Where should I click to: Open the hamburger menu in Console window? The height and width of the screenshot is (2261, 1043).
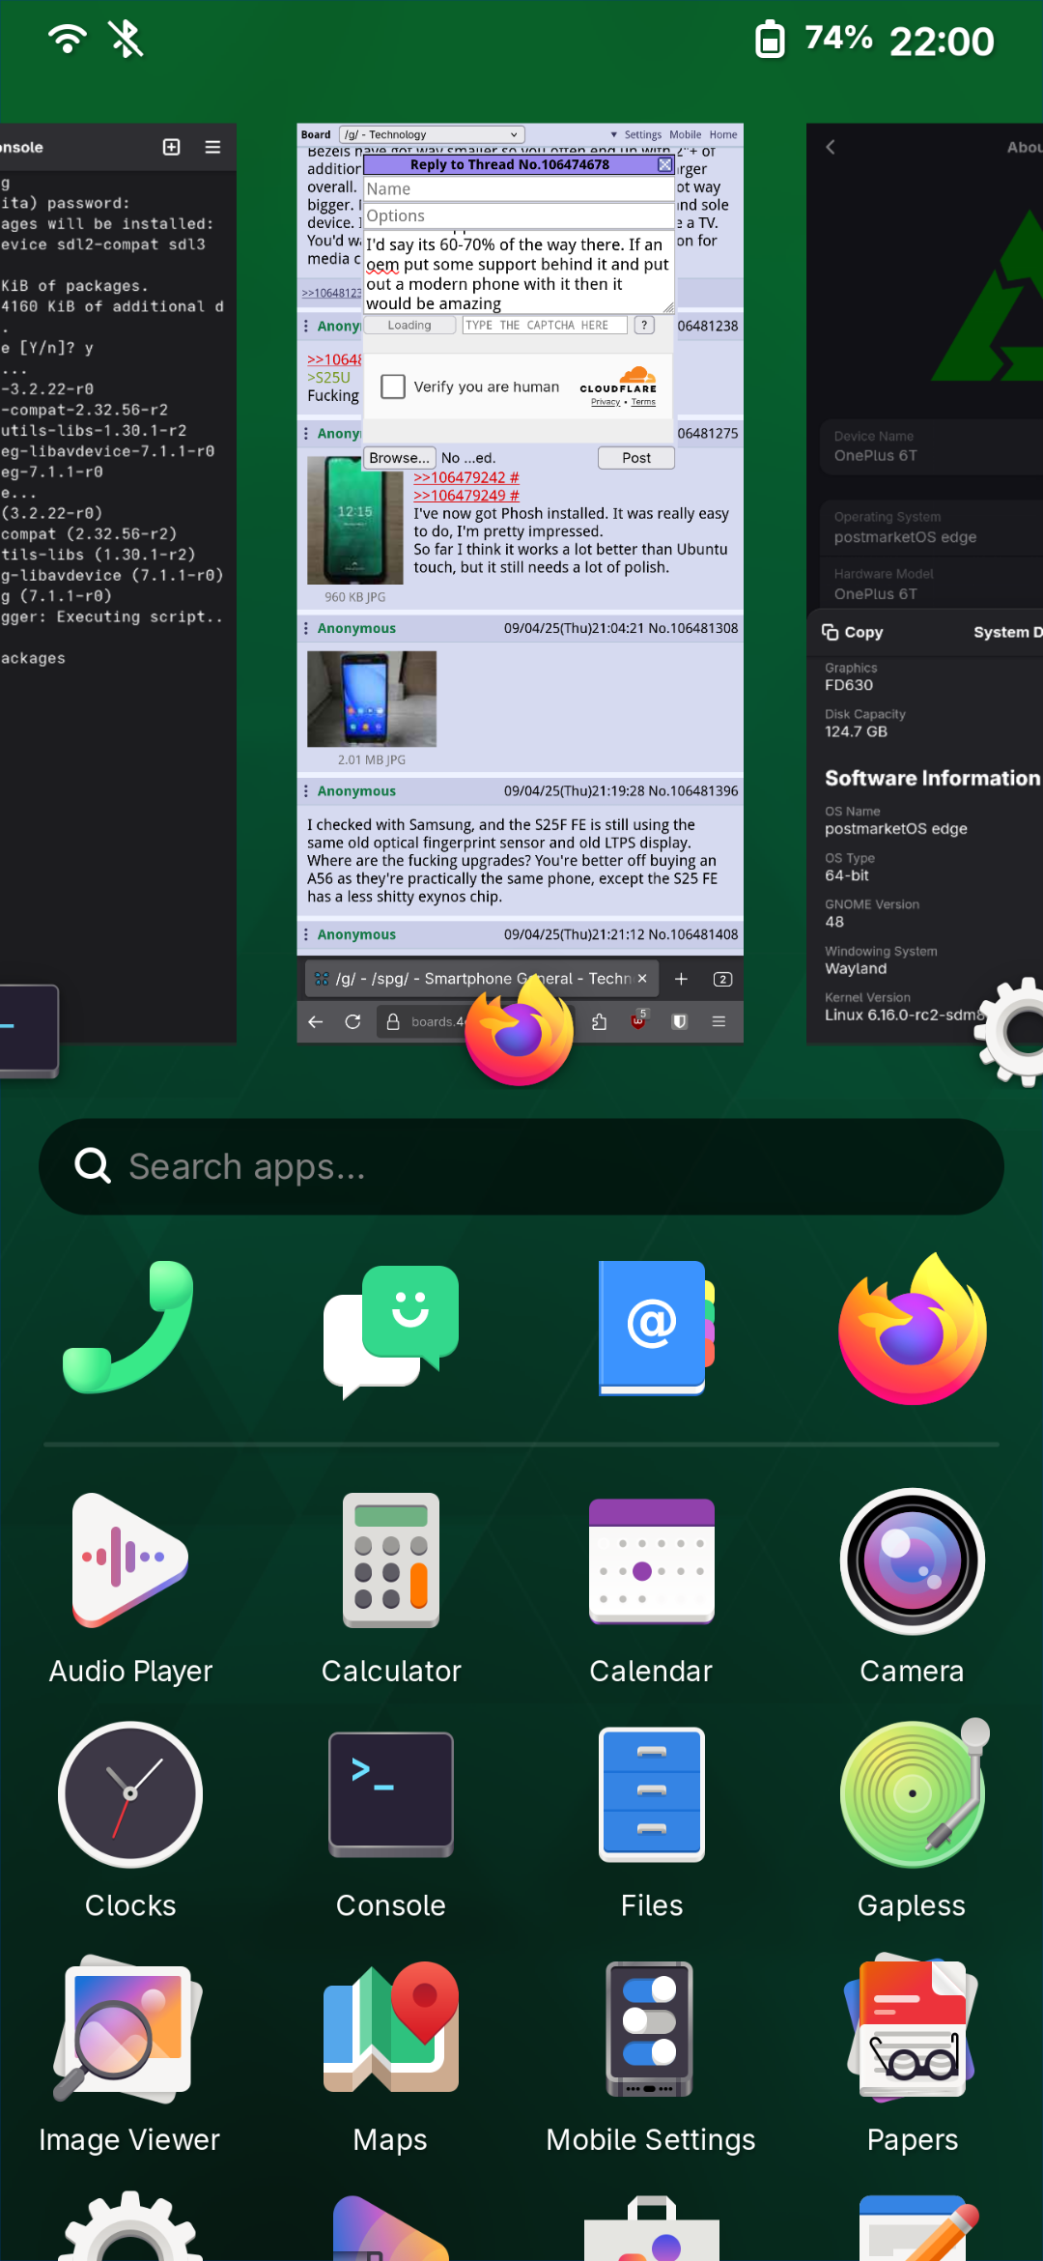pos(213,147)
